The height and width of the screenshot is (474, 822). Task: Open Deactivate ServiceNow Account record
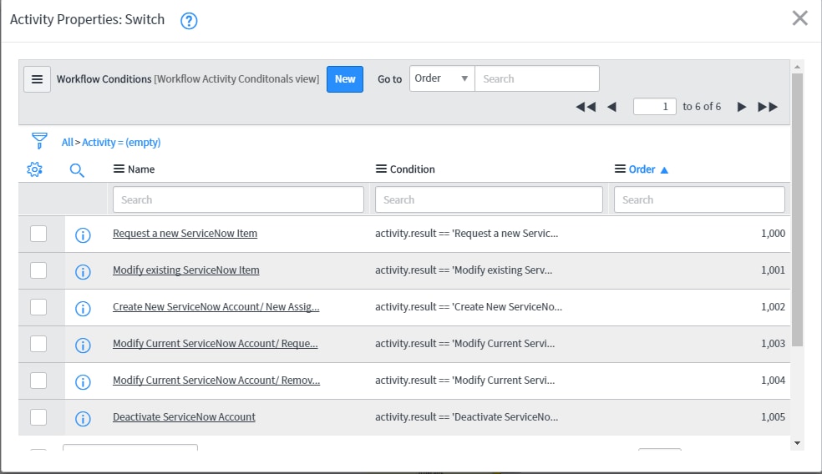(x=184, y=416)
